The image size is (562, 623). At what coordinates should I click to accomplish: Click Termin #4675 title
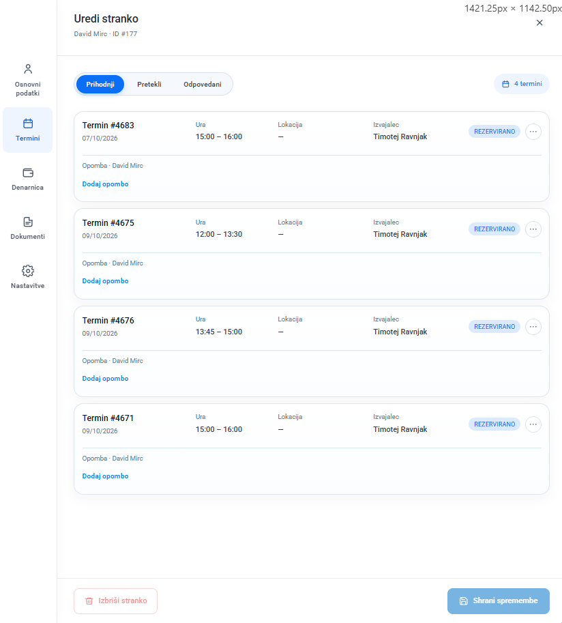[108, 223]
